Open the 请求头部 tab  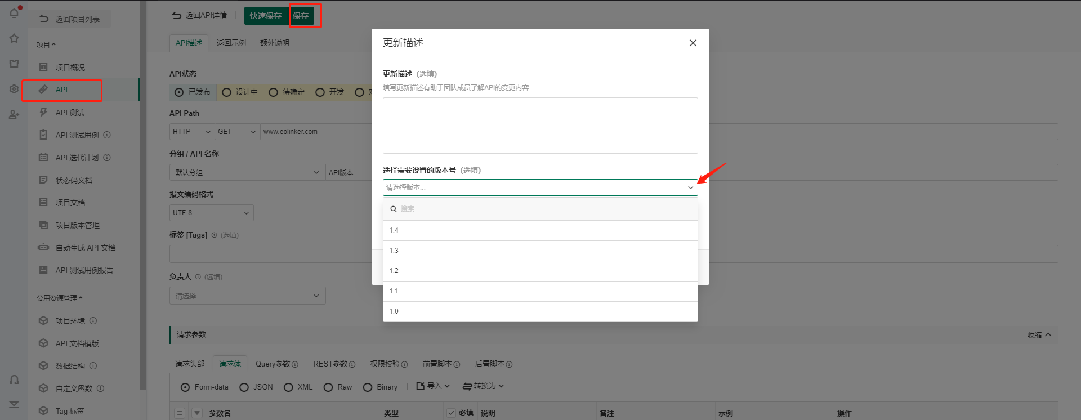click(x=190, y=364)
